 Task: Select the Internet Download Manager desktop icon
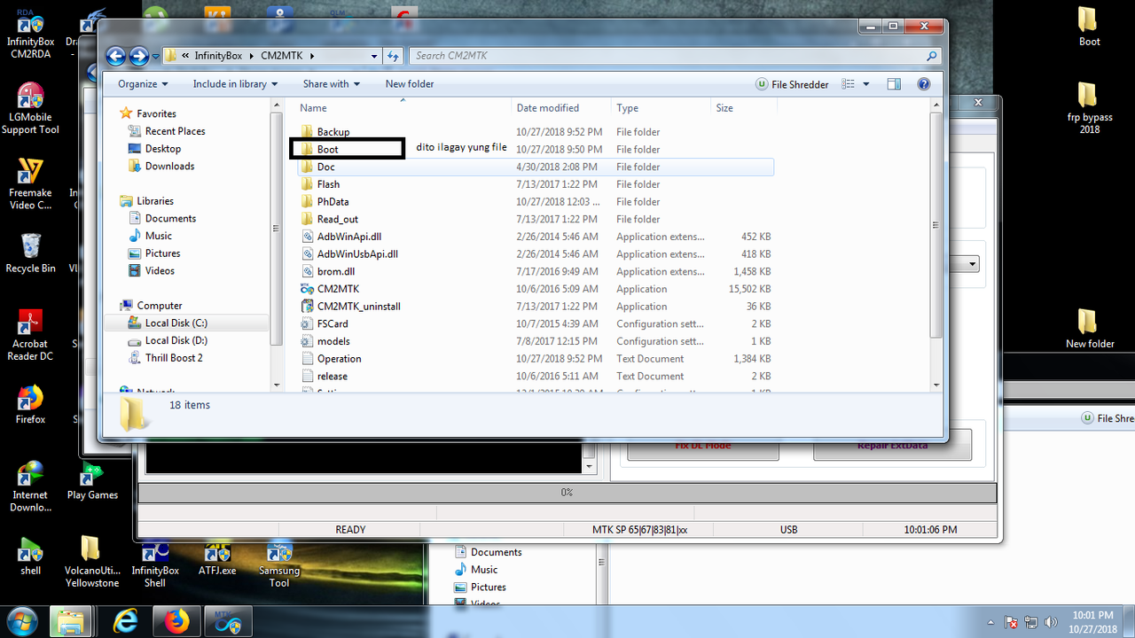(x=30, y=486)
